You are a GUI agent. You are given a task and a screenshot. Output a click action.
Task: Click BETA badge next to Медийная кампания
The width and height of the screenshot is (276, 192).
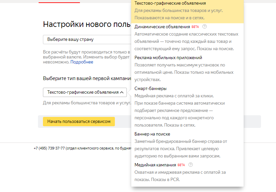181,165
